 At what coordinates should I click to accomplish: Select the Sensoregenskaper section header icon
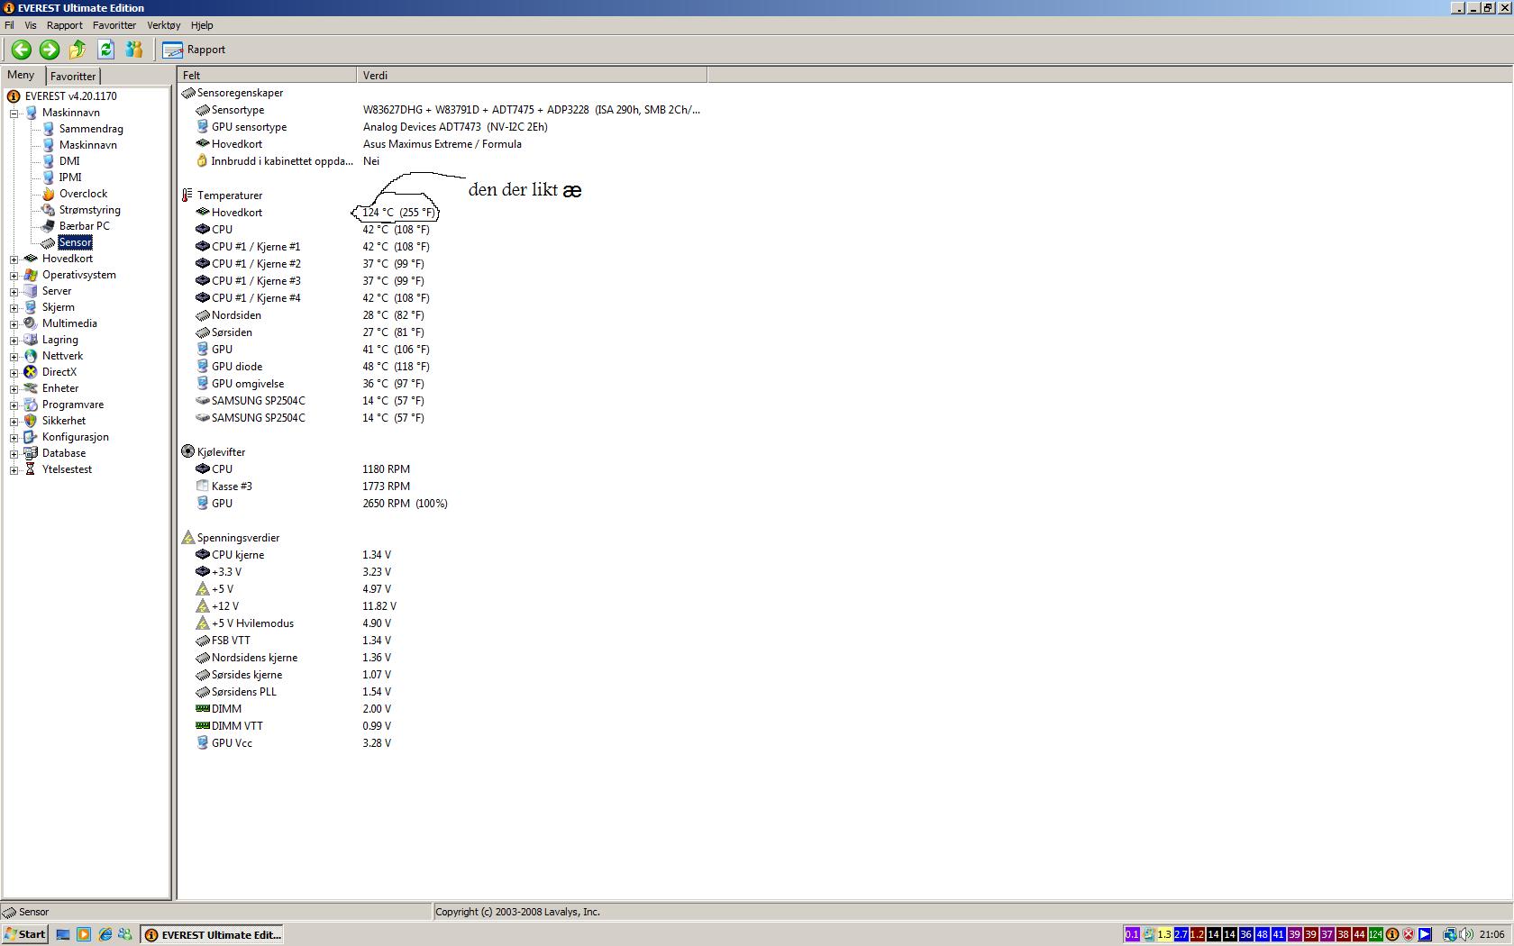pyautogui.click(x=188, y=93)
